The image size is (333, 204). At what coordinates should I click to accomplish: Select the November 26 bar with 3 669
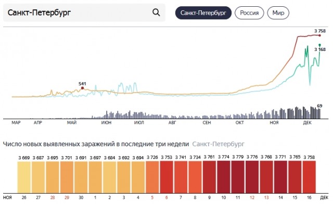pos(24,177)
